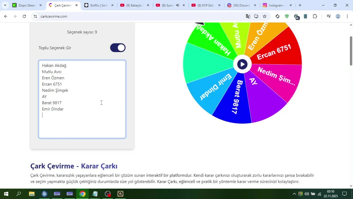The image size is (353, 199).
Task: Go forward to the next page
Action: pyautogui.click(x=15, y=16)
